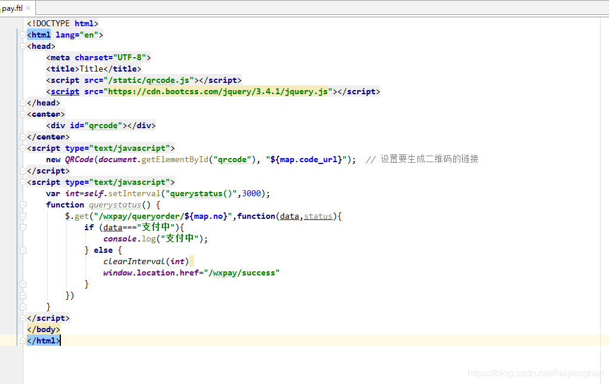Click the querystatus function name in its declaration
This screenshot has width=609, height=384.
click(x=115, y=205)
